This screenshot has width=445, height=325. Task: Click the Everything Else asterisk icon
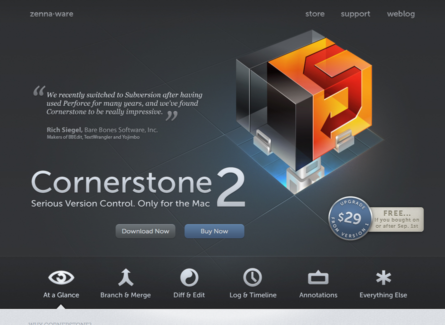[x=383, y=277]
